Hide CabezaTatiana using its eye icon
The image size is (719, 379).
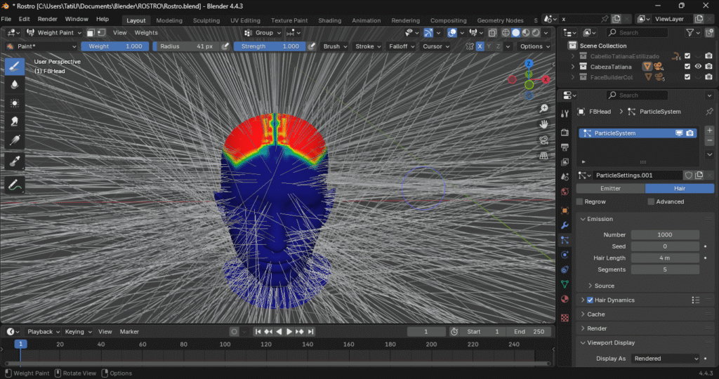[698, 67]
